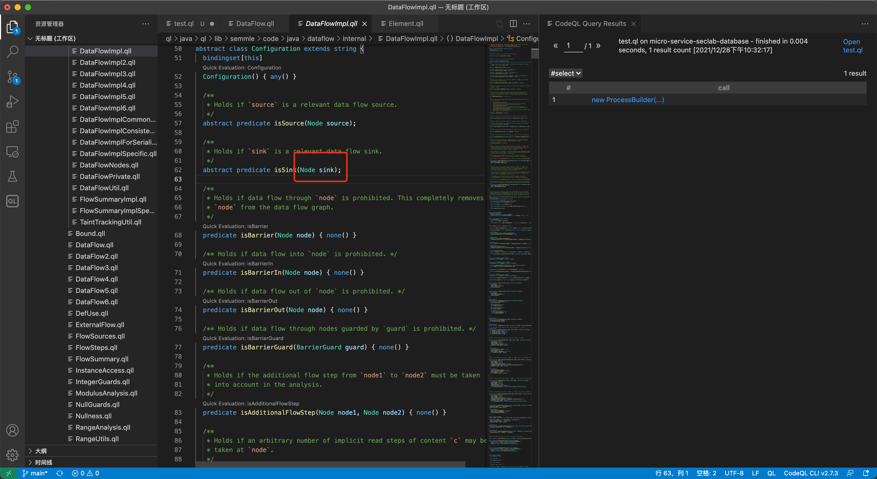This screenshot has height=479, width=877.
Task: Open the Accounts icon
Action: click(x=12, y=430)
